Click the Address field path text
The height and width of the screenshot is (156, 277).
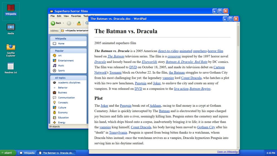[77, 31]
